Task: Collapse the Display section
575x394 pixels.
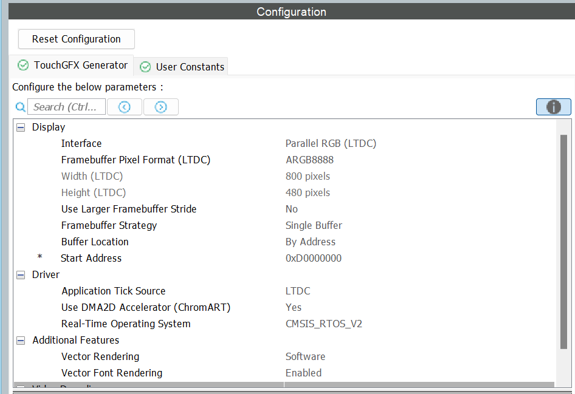Action: coord(21,127)
